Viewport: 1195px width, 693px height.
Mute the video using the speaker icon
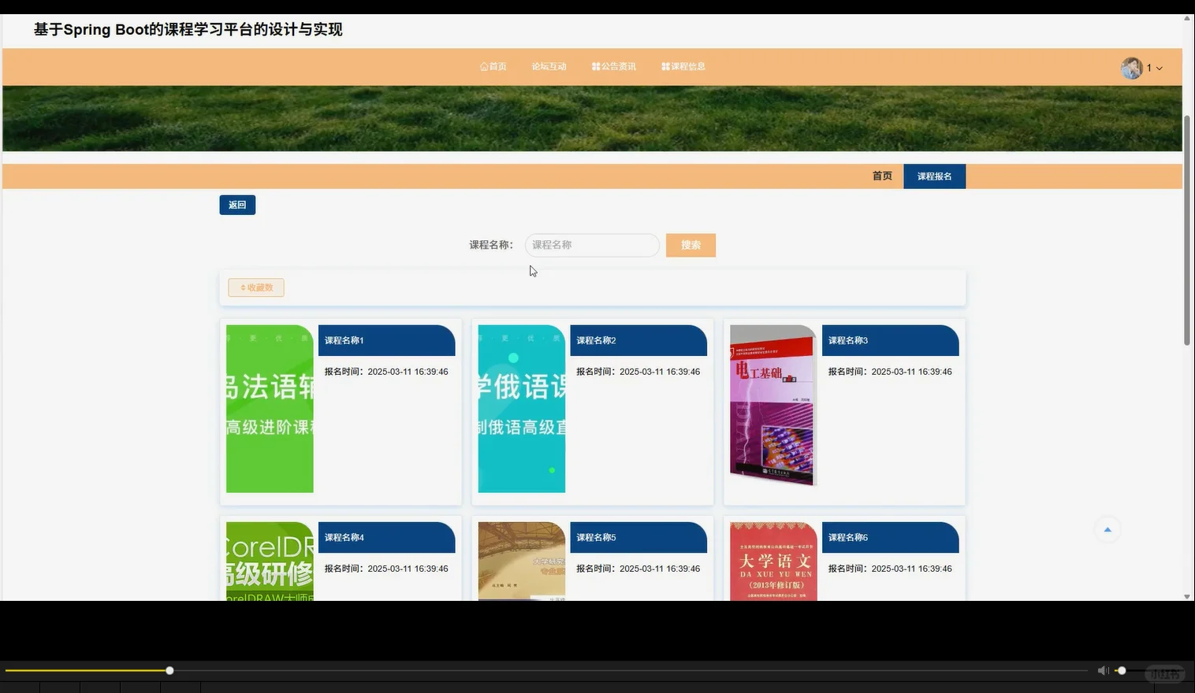coord(1102,670)
